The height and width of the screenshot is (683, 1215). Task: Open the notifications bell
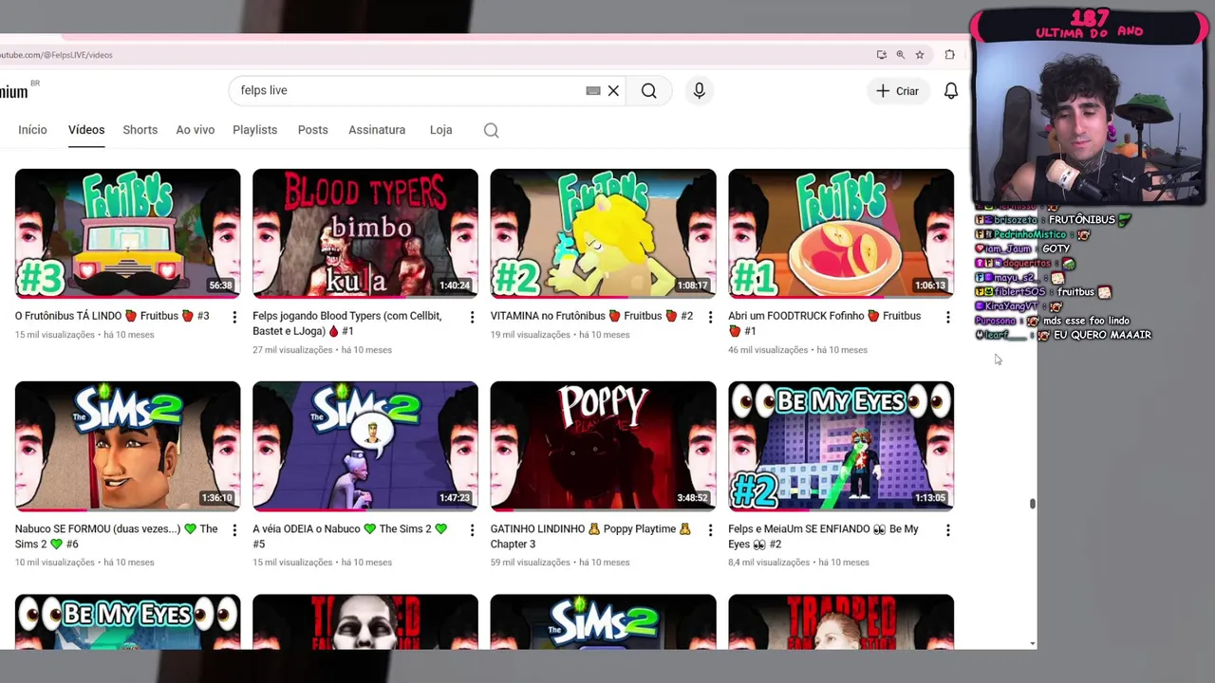[x=950, y=91]
